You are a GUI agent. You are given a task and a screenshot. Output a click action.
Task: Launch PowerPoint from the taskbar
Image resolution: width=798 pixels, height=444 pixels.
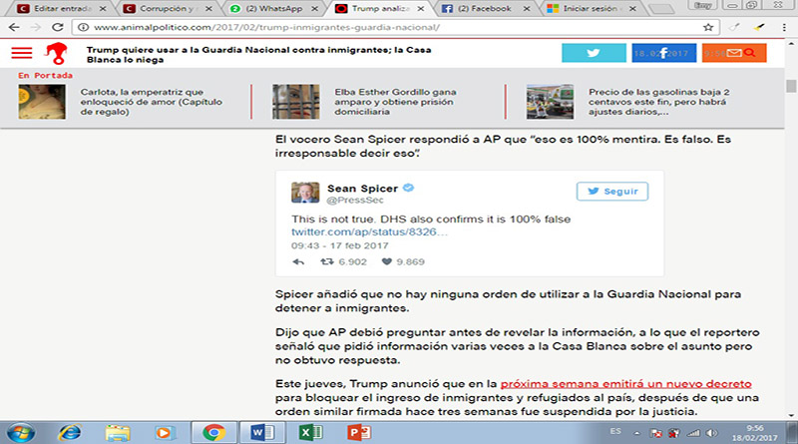click(x=356, y=431)
